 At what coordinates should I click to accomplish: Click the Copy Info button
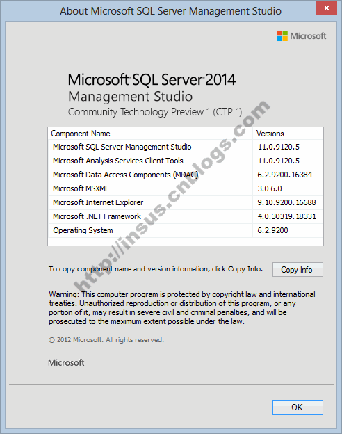click(x=298, y=270)
